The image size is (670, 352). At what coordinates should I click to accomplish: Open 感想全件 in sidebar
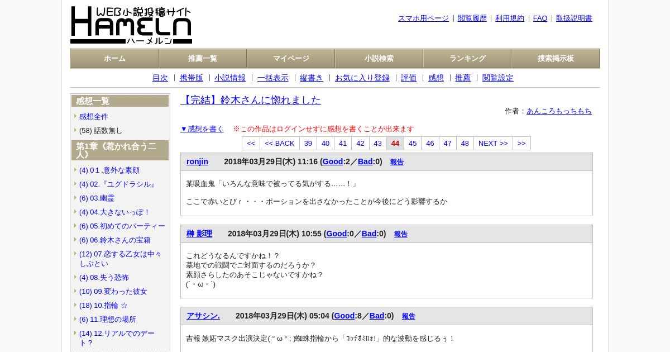coord(94,117)
